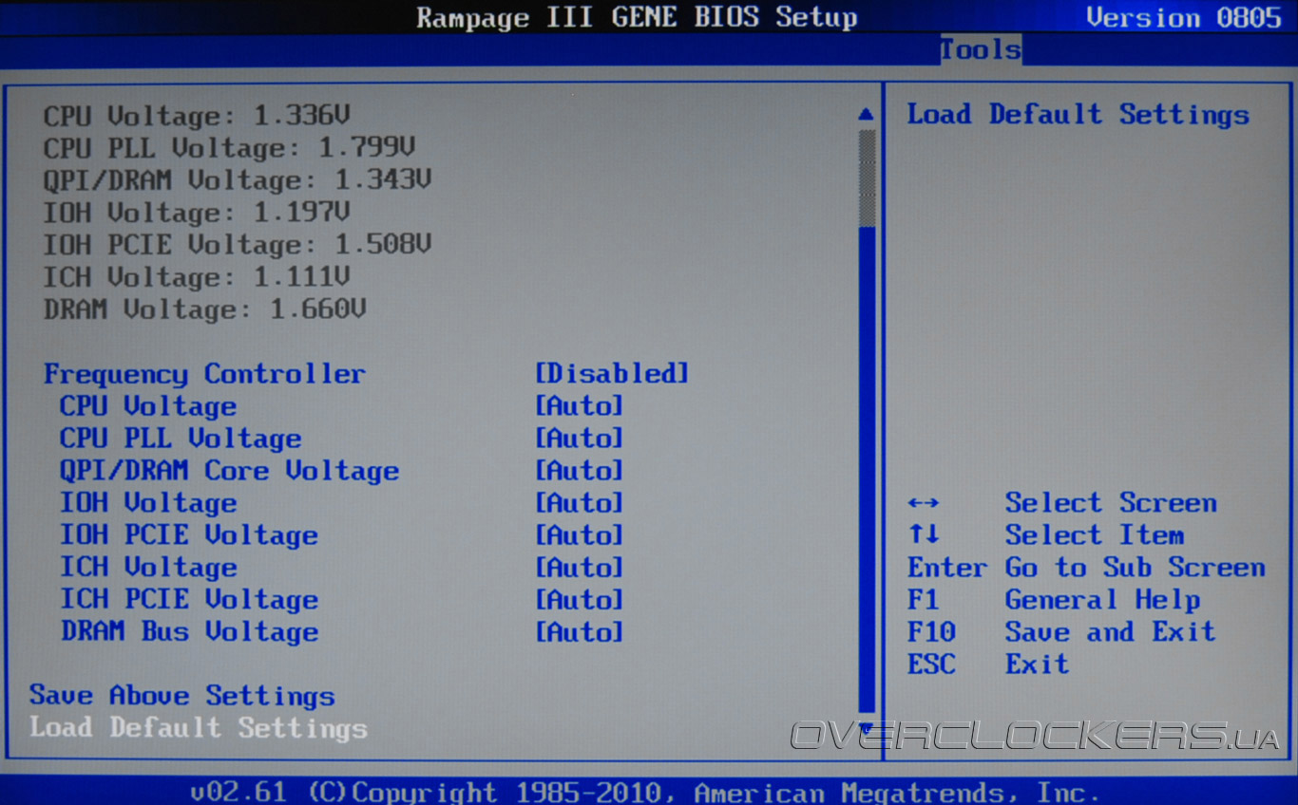Click the F10 key label
The width and height of the screenshot is (1298, 805).
pyautogui.click(x=931, y=632)
